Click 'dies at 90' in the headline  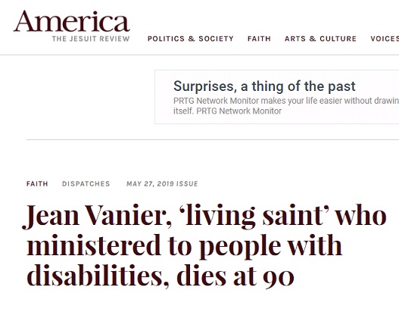tap(235, 276)
